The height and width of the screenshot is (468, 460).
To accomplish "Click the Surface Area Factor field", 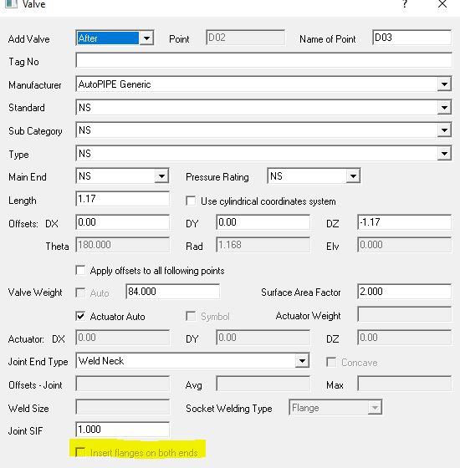I will tap(404, 292).
